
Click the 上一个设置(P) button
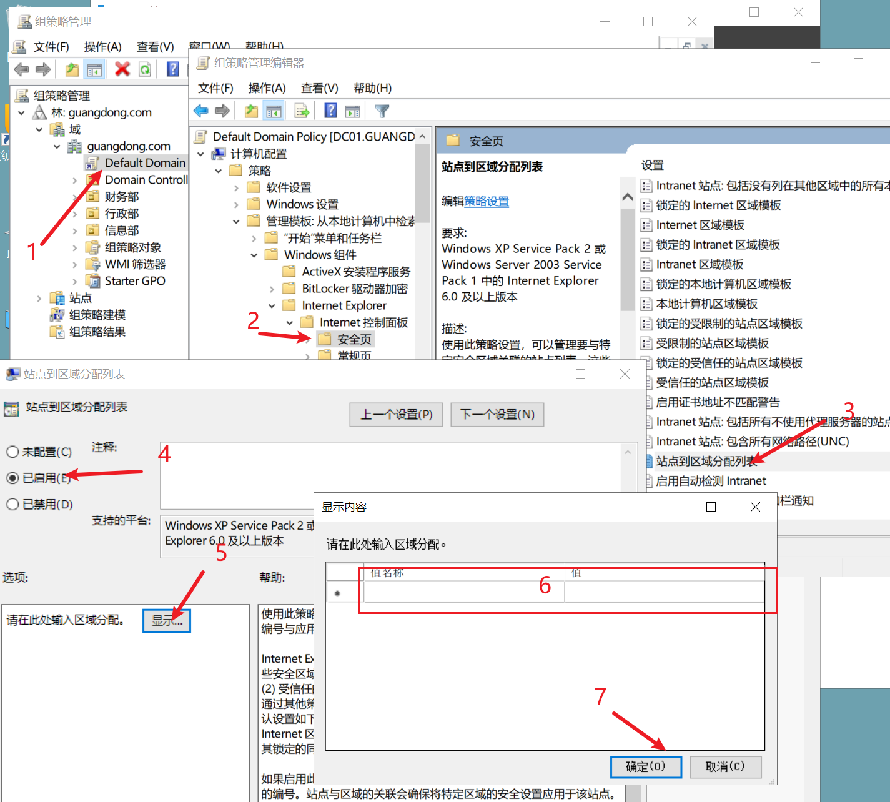point(397,415)
